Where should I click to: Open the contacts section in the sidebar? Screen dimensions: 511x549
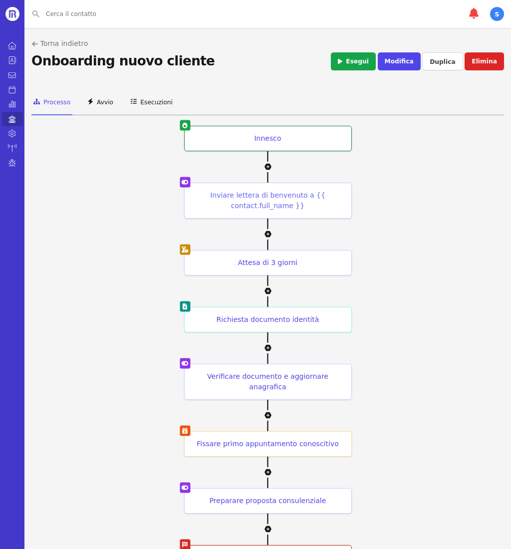[x=12, y=60]
